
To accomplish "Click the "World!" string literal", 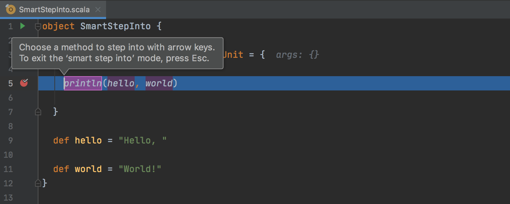I will (x=140, y=169).
